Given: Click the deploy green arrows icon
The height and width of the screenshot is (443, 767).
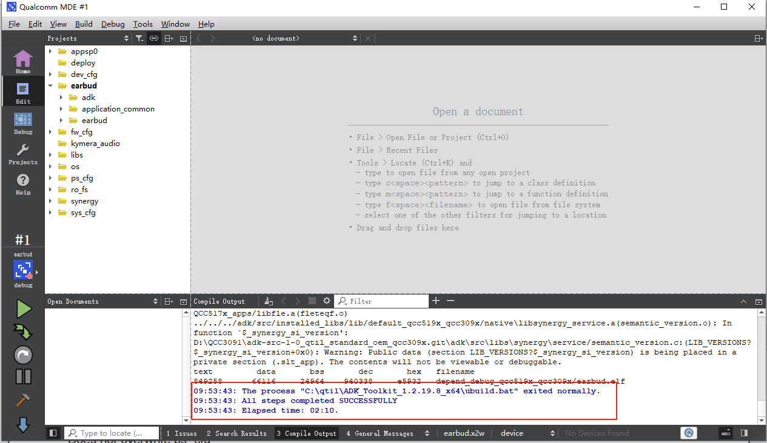Looking at the screenshot, I should 24,331.
